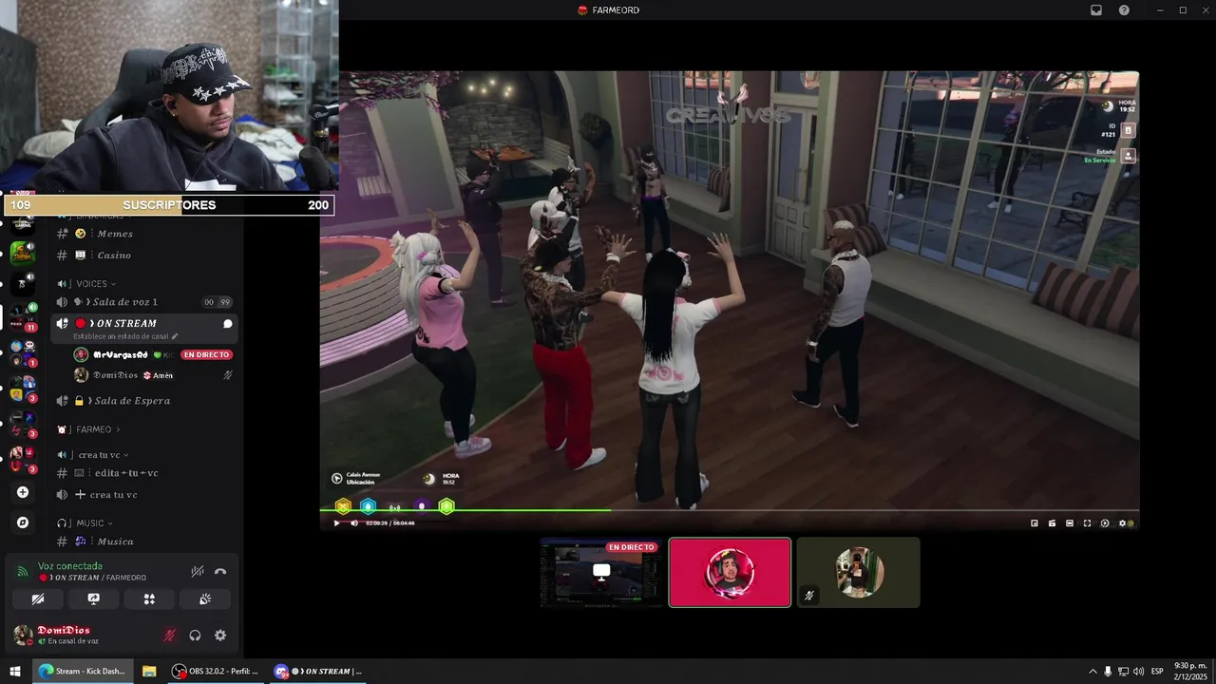
Task: Open bottom server folder with 3 badge
Action: click(x=23, y=459)
